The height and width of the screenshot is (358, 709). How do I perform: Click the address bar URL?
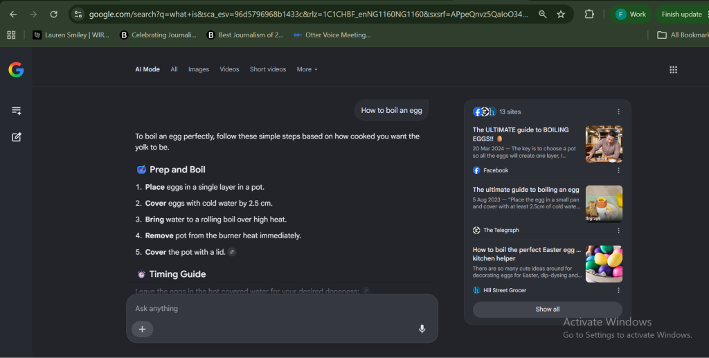pos(308,15)
